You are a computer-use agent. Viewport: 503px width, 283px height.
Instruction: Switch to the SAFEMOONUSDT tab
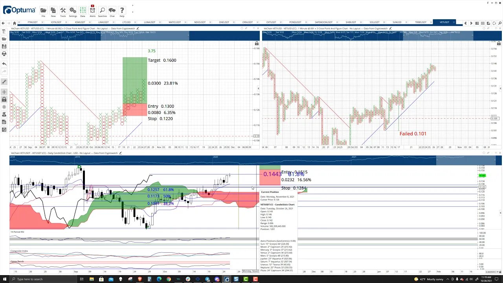click(x=324, y=22)
